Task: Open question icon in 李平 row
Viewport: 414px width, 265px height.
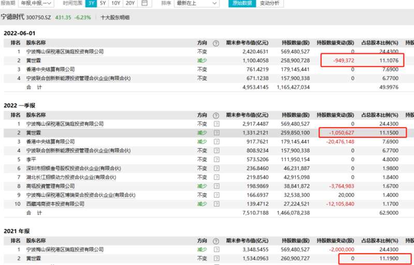Action: pos(216,160)
